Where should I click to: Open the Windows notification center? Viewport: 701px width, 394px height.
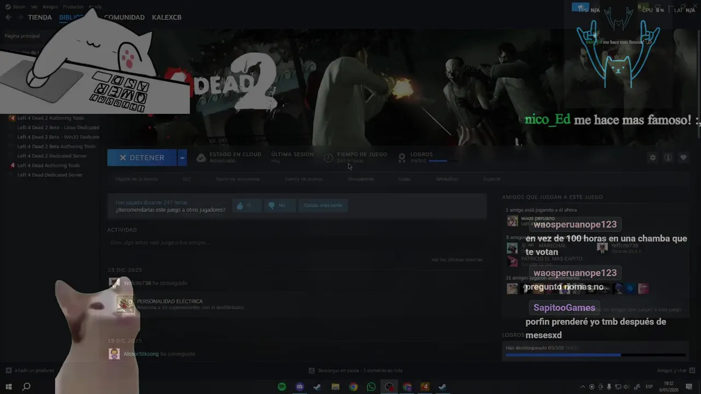tap(689, 387)
